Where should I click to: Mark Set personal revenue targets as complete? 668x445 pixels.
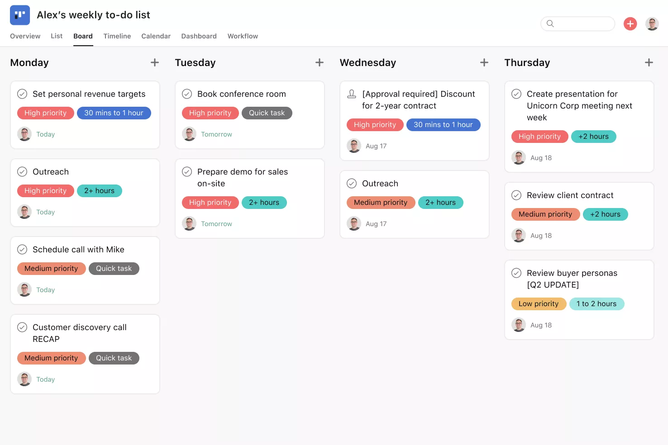coord(22,94)
